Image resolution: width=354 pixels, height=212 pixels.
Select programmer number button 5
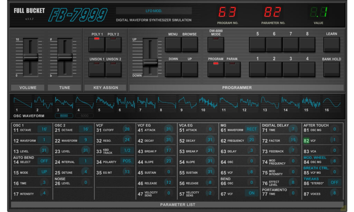257,45
